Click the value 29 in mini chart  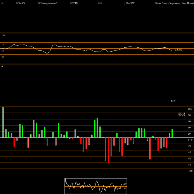pos(125,184)
